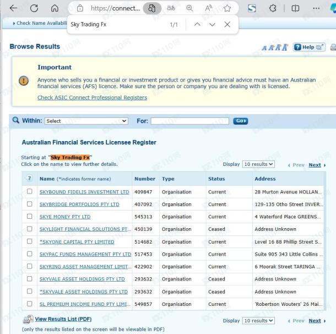
Task: Open the Within Select dropdown
Action: pyautogui.click(x=86, y=121)
